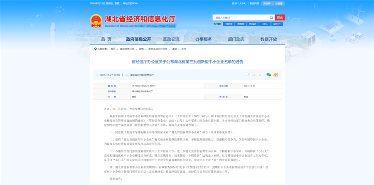Increase article font size with first A button
The image size is (374, 185).
(x=249, y=75)
